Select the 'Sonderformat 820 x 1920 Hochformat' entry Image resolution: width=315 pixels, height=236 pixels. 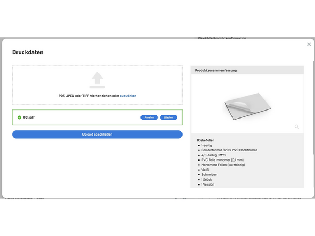[x=229, y=150]
